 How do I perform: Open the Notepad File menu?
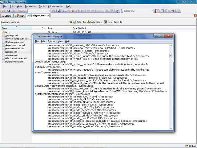click(37, 41)
